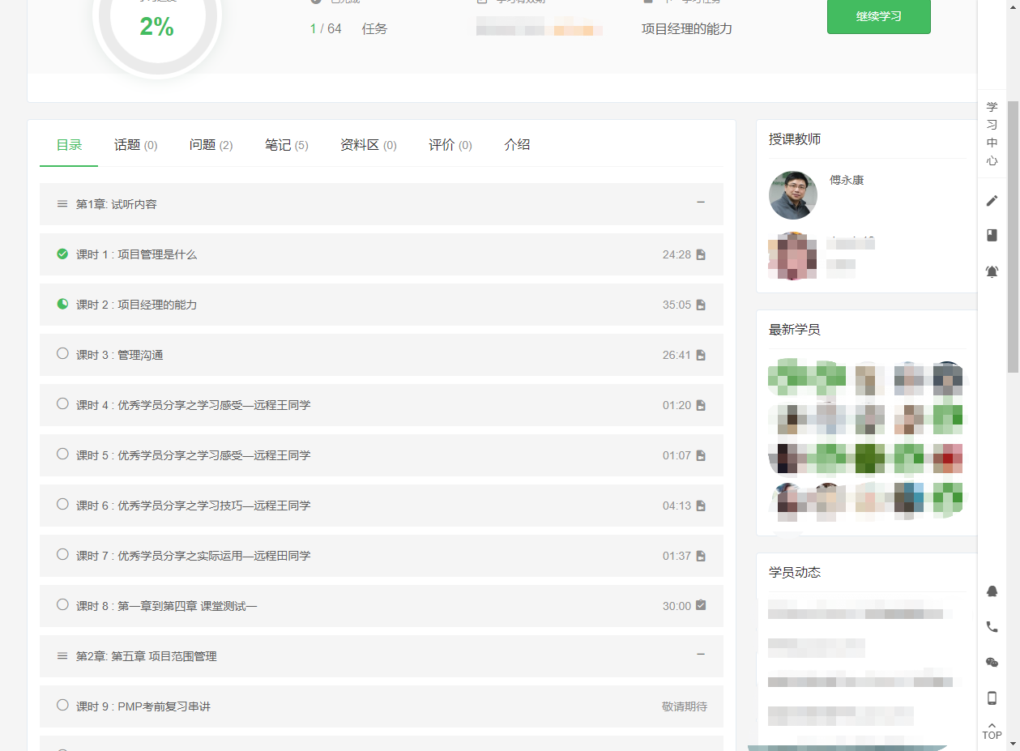Screen dimensions: 1020x751
Task: Click the 35:05 duration of 课时 2
Action: (676, 305)
